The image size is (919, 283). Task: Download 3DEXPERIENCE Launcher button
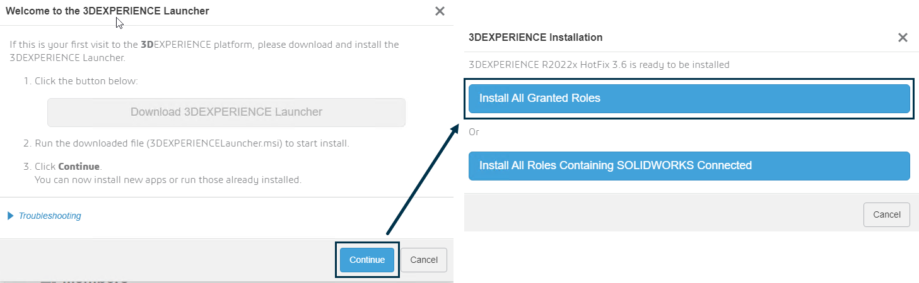(226, 112)
